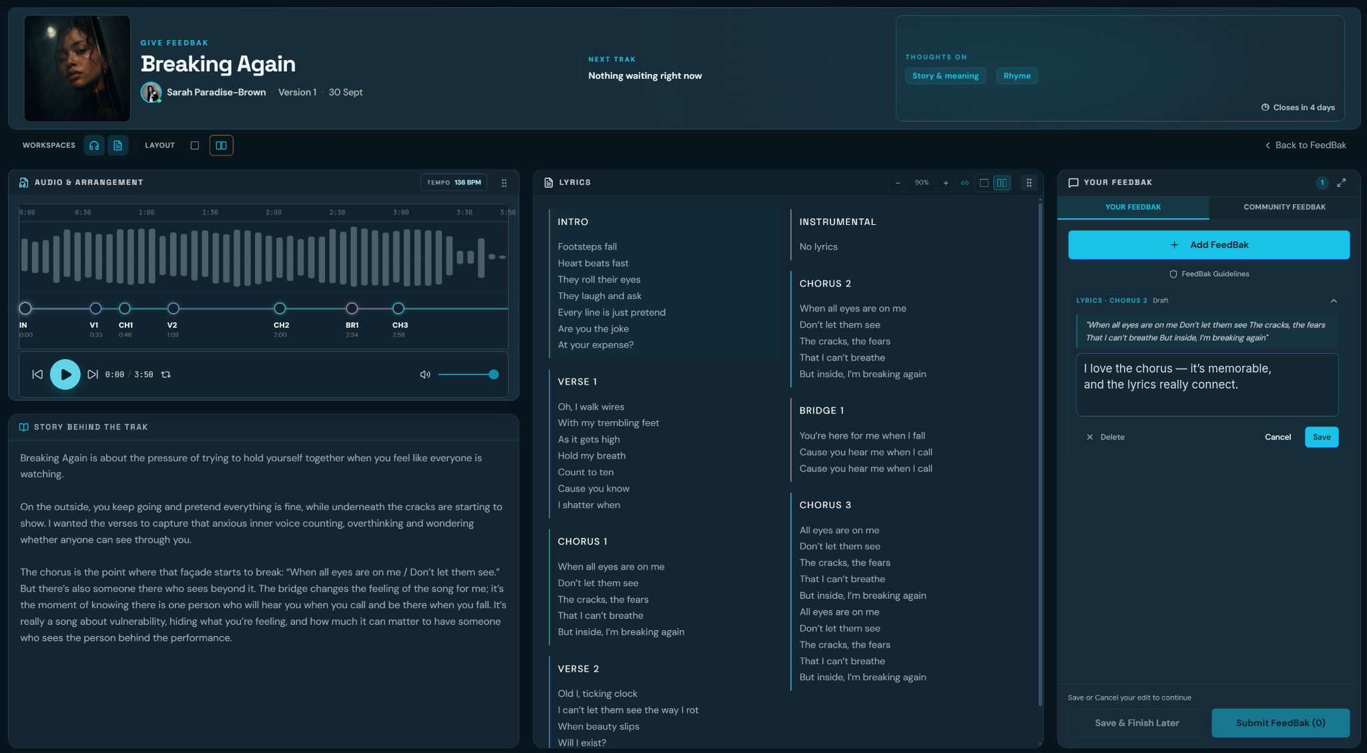Select the two-column page layout
This screenshot has width=1367, height=753.
pos(222,146)
